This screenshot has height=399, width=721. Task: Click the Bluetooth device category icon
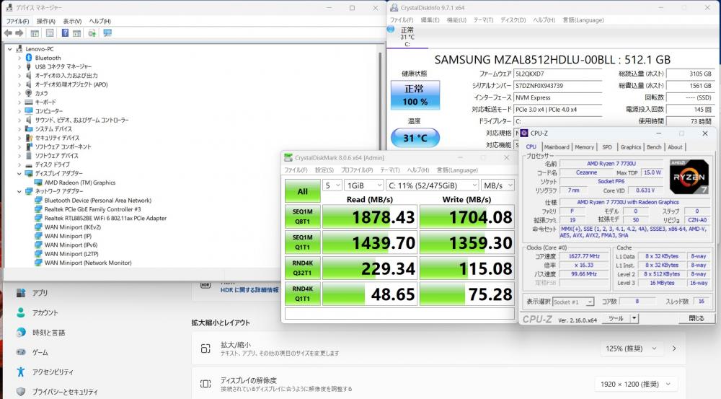28,58
